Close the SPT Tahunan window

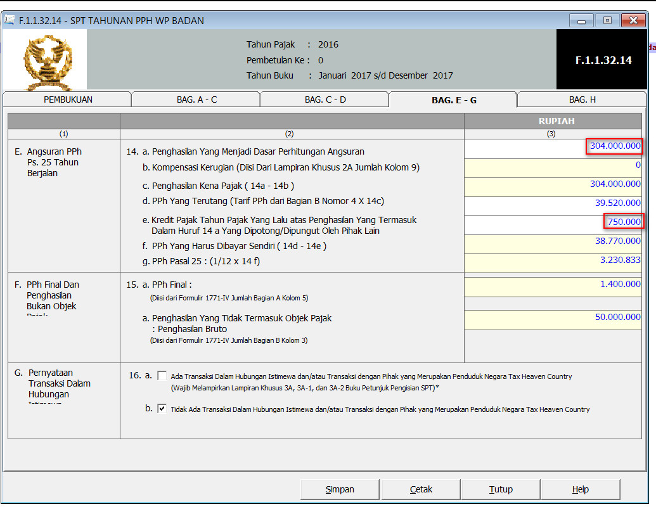coord(633,20)
